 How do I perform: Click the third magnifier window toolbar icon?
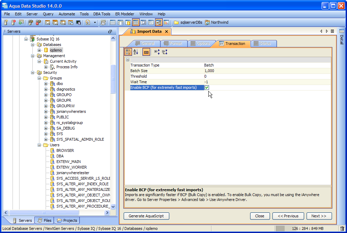(x=63, y=22)
